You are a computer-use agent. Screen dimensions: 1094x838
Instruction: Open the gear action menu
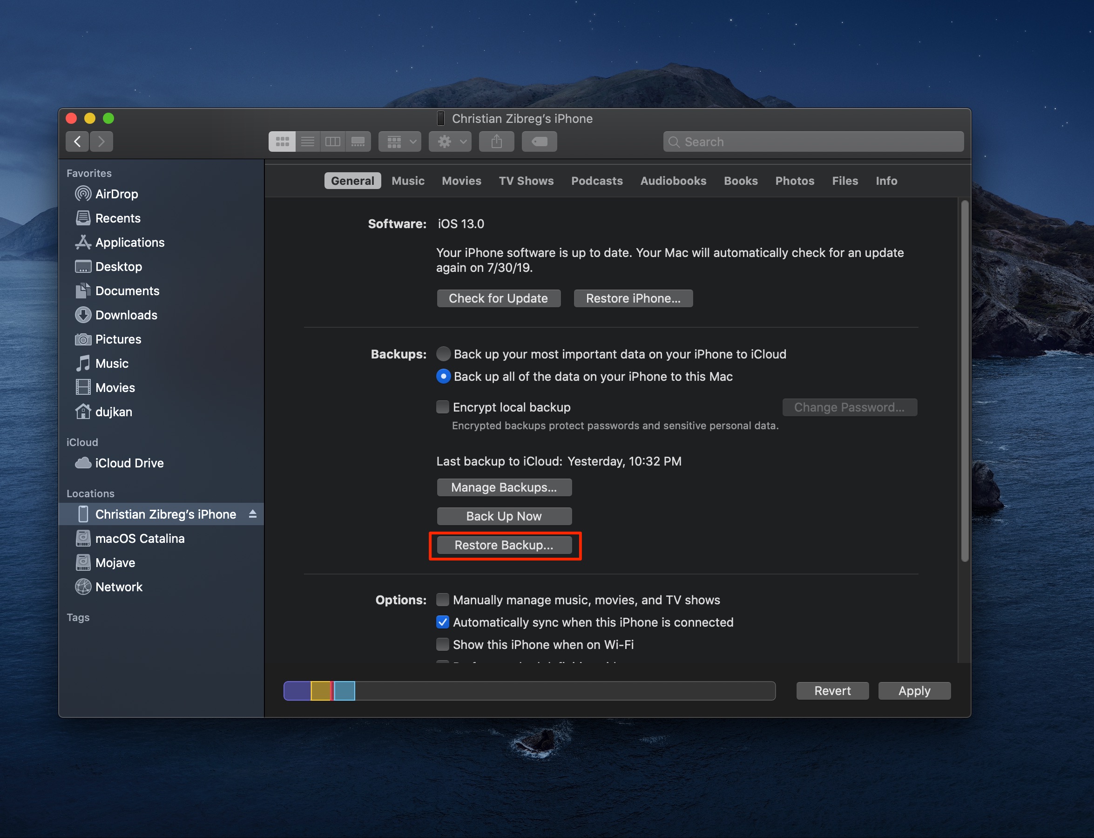450,142
